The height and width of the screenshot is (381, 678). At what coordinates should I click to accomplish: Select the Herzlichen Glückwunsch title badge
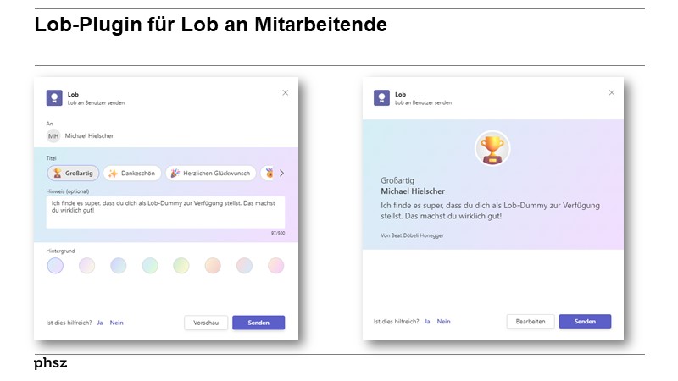[x=210, y=174]
